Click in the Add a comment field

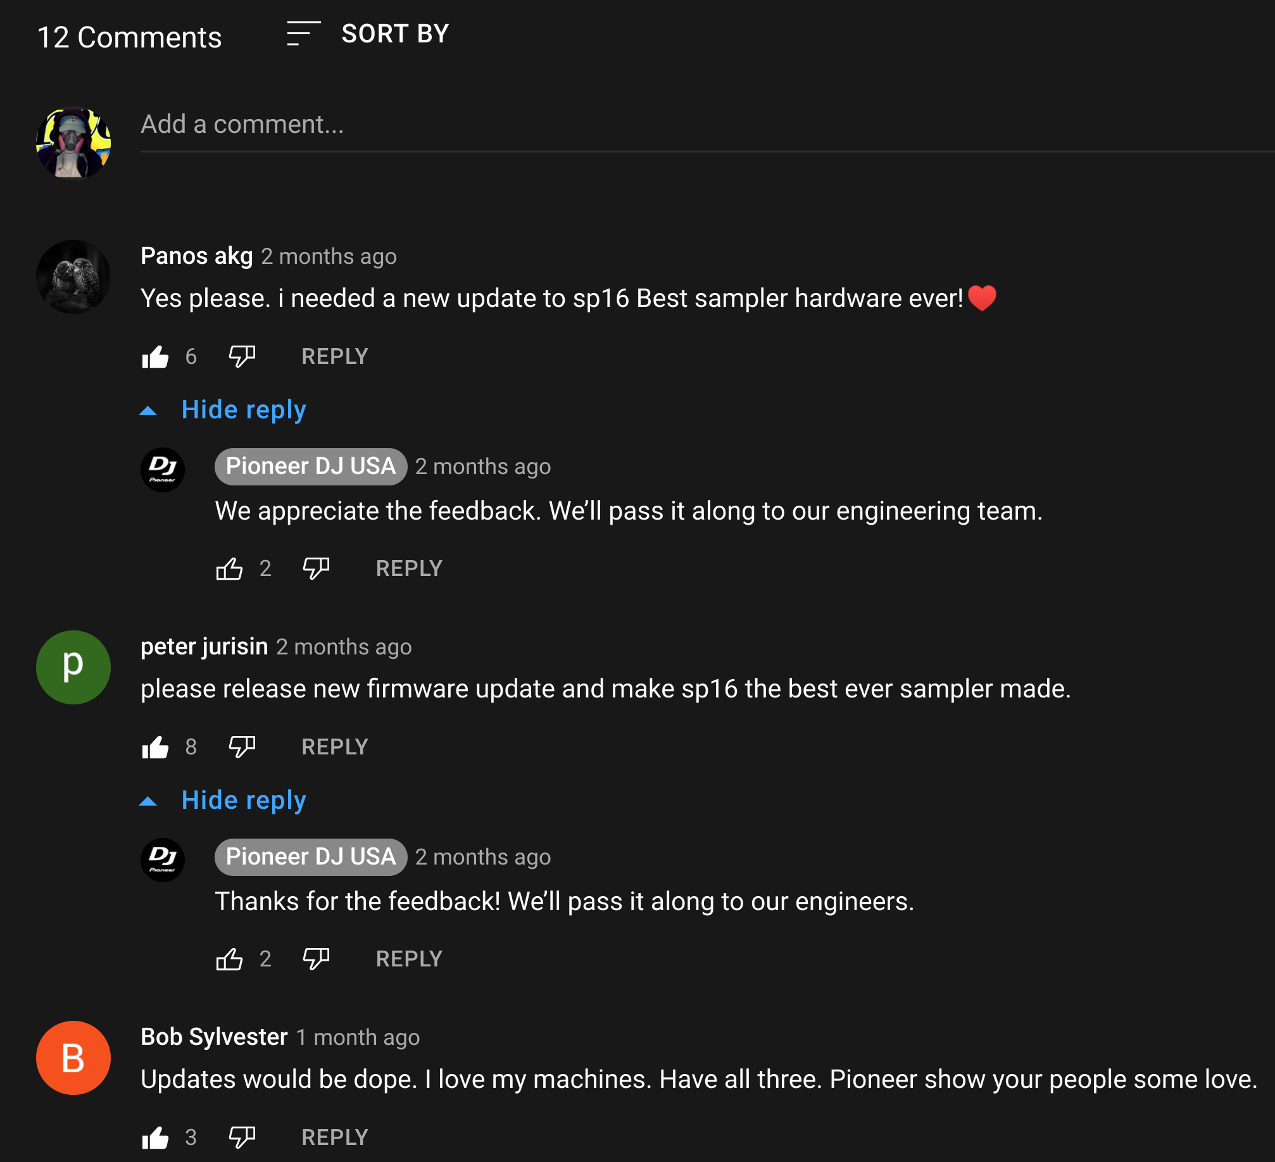696,125
